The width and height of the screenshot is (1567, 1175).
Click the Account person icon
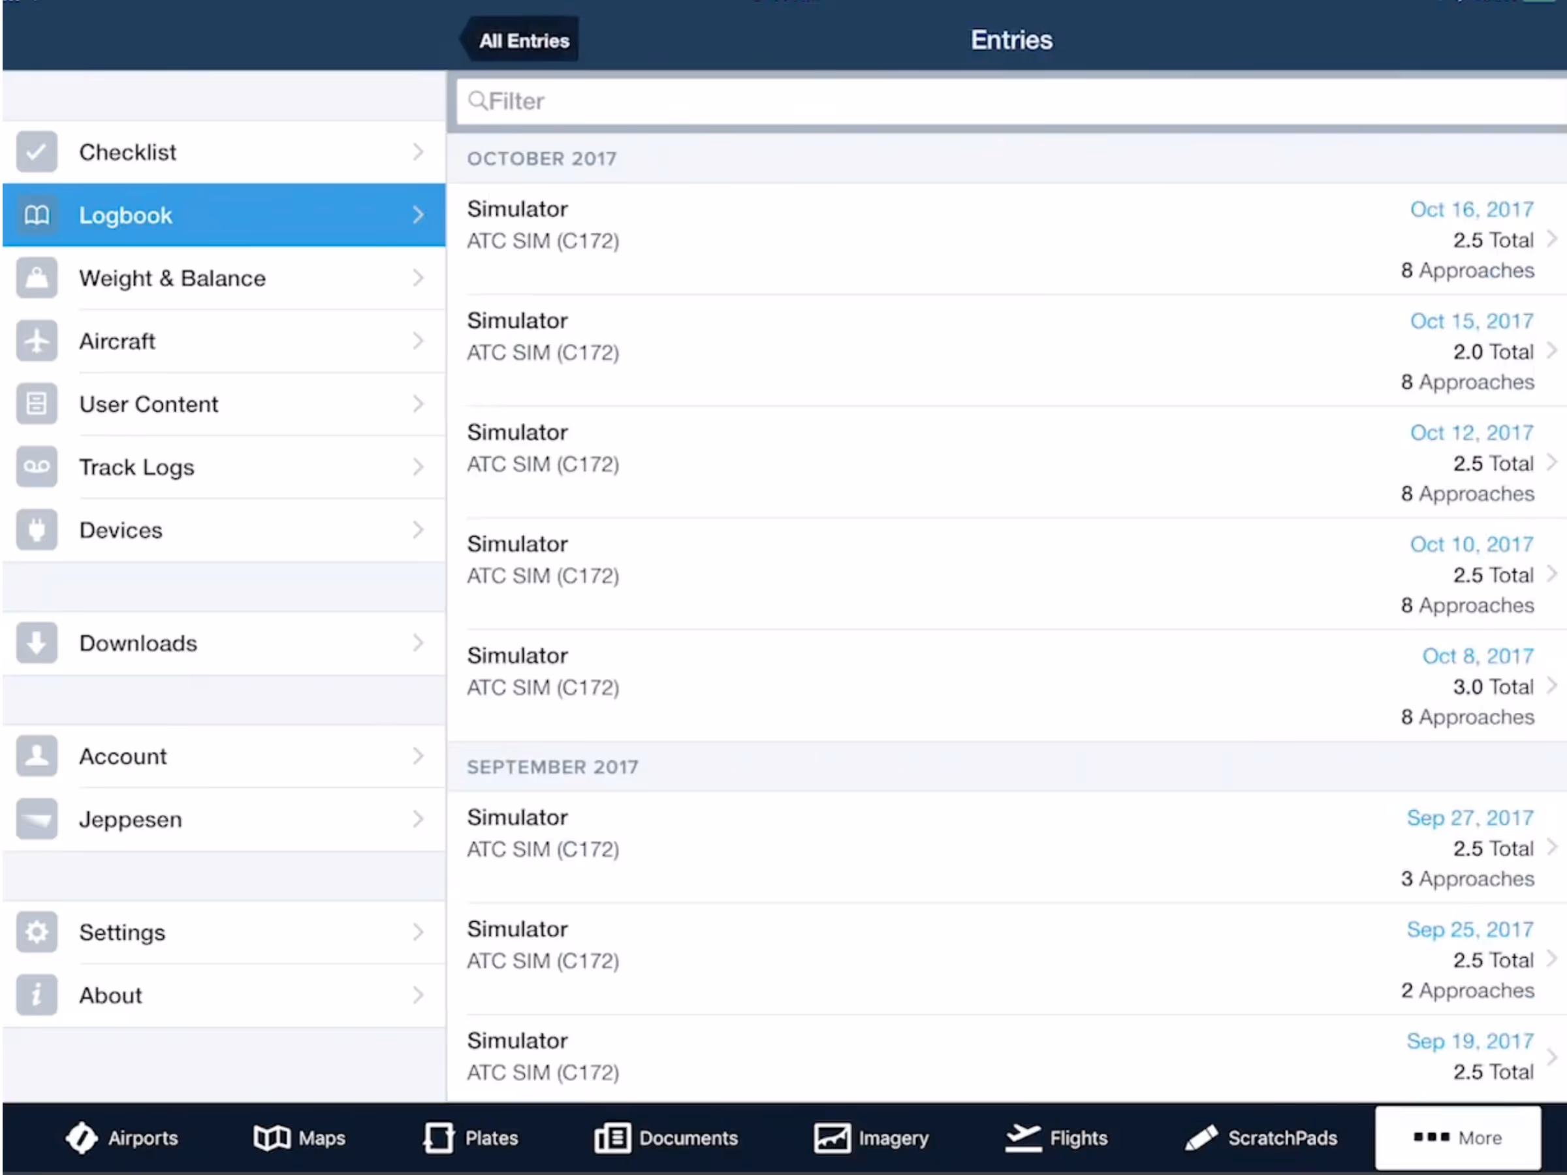(36, 756)
